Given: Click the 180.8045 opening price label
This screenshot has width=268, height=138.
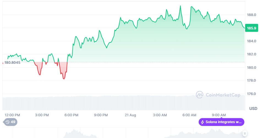Looking at the screenshot, I should pyautogui.click(x=12, y=62).
